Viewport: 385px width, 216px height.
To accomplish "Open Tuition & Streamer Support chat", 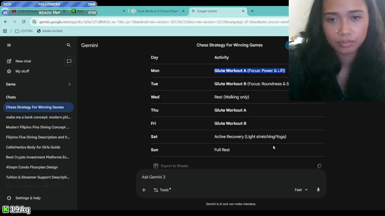I will pyautogui.click(x=38, y=177).
